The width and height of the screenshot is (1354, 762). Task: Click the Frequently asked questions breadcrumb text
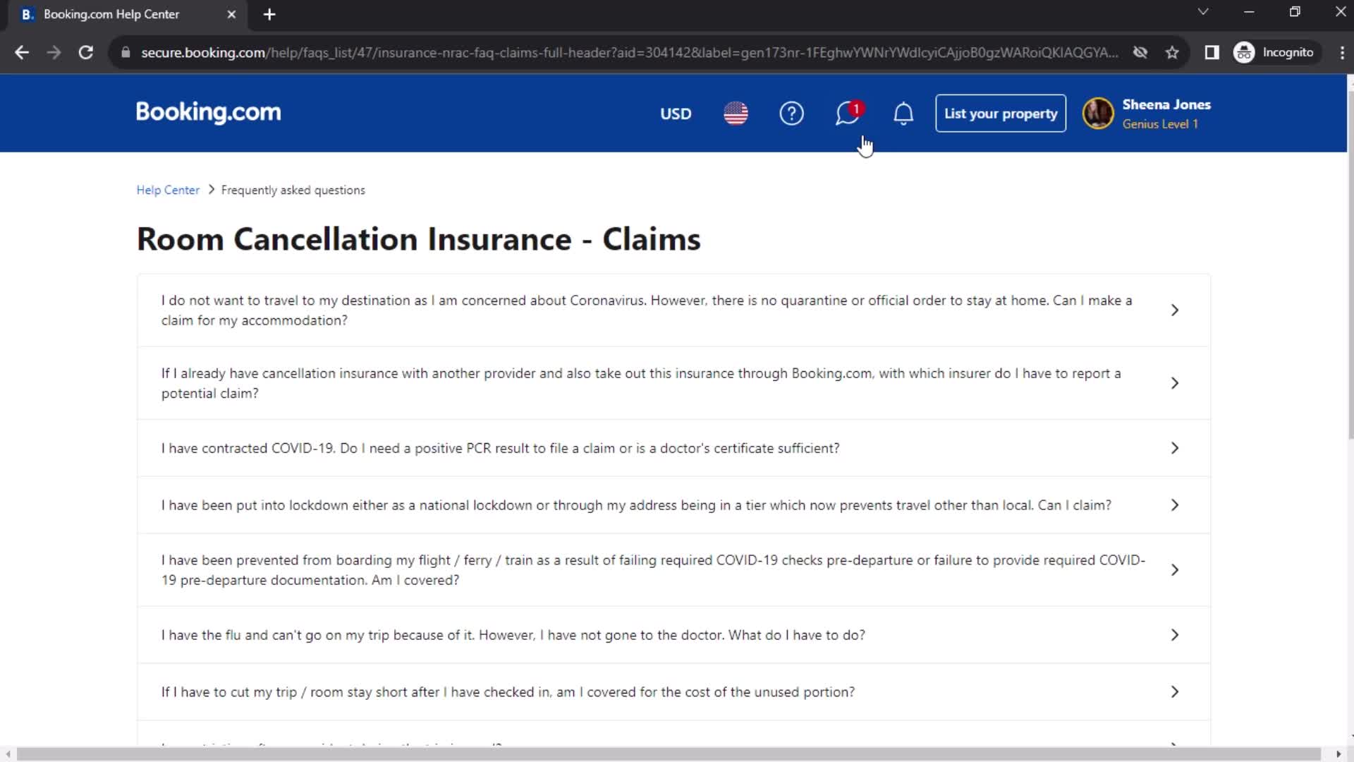pos(293,190)
